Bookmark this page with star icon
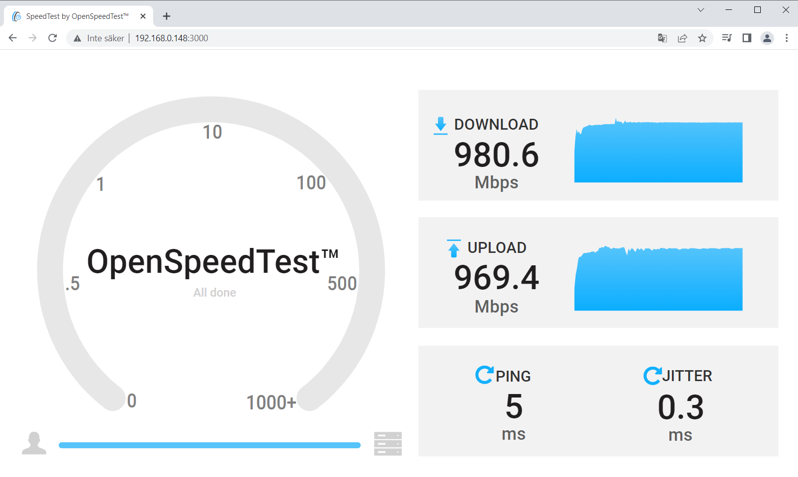The image size is (798, 477). (x=702, y=38)
